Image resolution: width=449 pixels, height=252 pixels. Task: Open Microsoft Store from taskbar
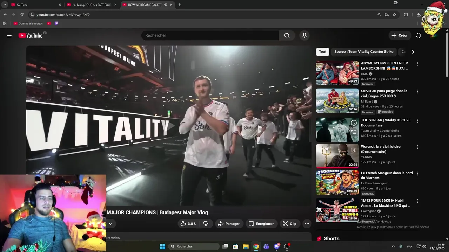click(235, 246)
